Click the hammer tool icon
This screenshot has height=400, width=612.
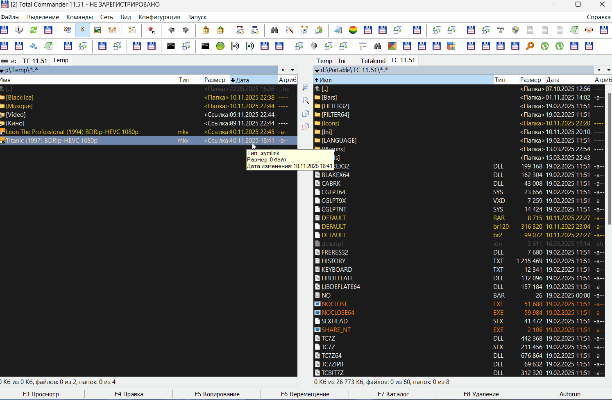pyautogui.click(x=501, y=30)
